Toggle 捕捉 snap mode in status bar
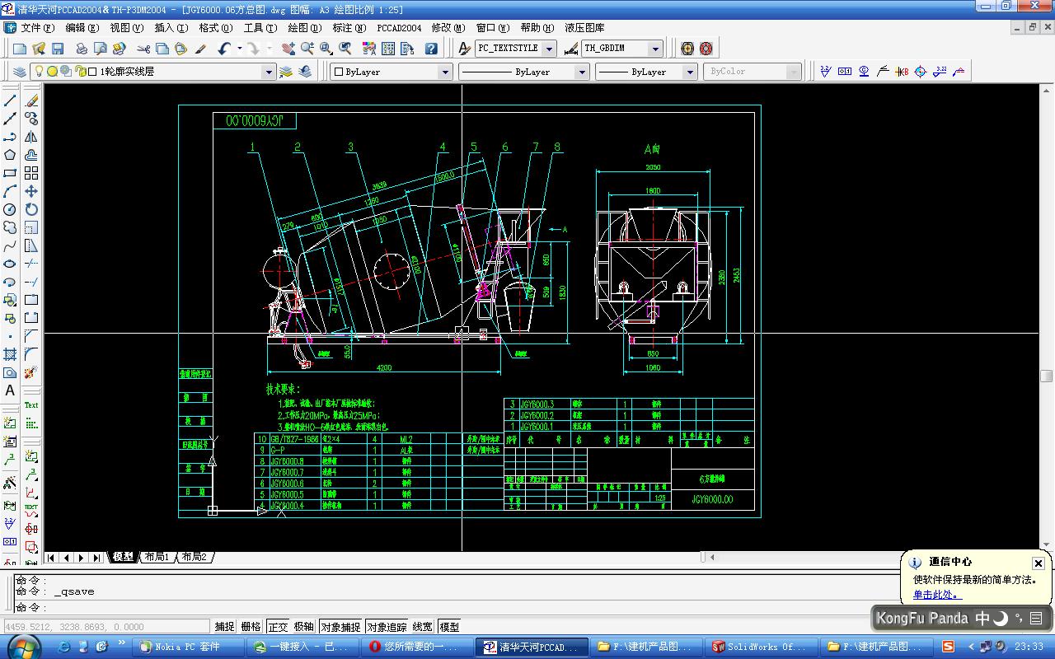The width and height of the screenshot is (1055, 659). pos(225,627)
